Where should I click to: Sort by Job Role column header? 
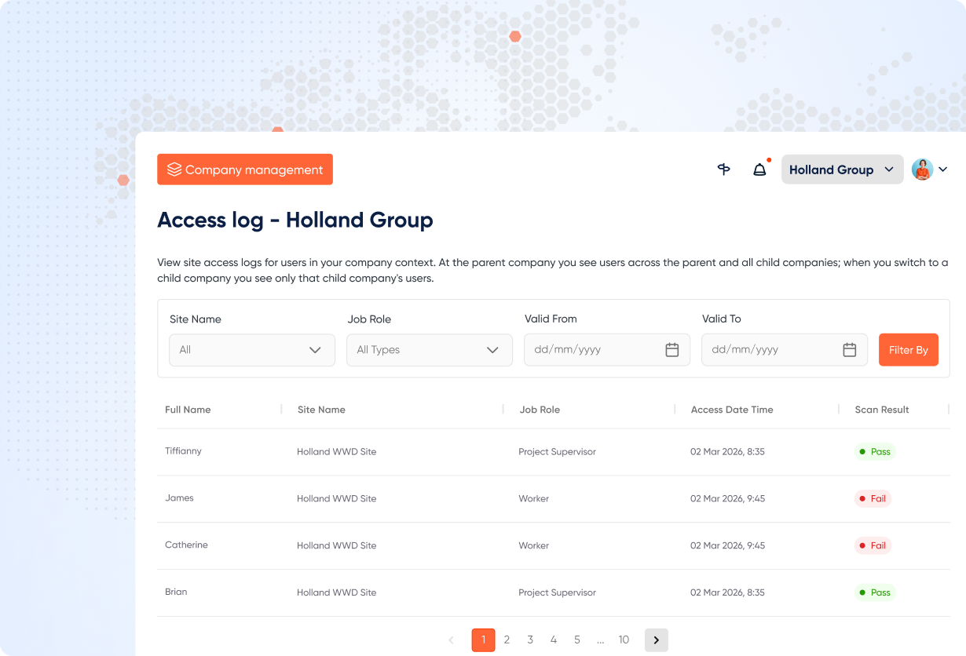(540, 410)
